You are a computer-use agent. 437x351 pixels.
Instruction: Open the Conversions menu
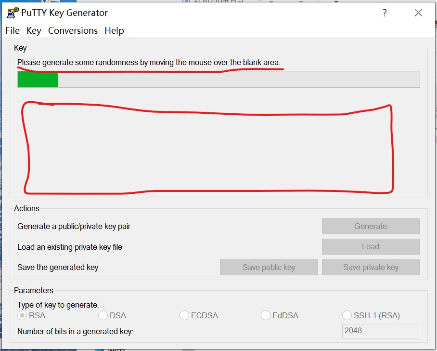click(x=73, y=30)
